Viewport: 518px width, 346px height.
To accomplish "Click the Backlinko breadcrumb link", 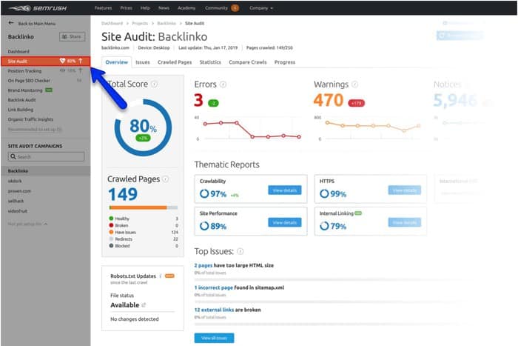I will coord(166,23).
